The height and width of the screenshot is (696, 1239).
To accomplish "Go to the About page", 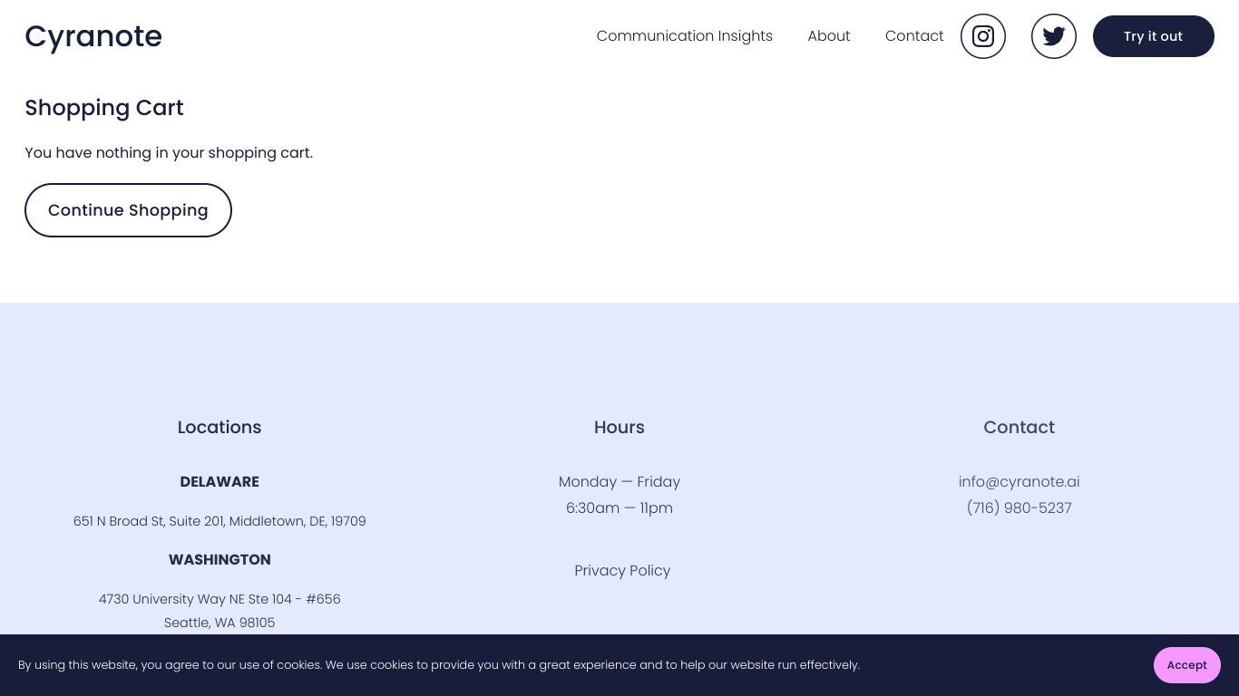I will [829, 36].
